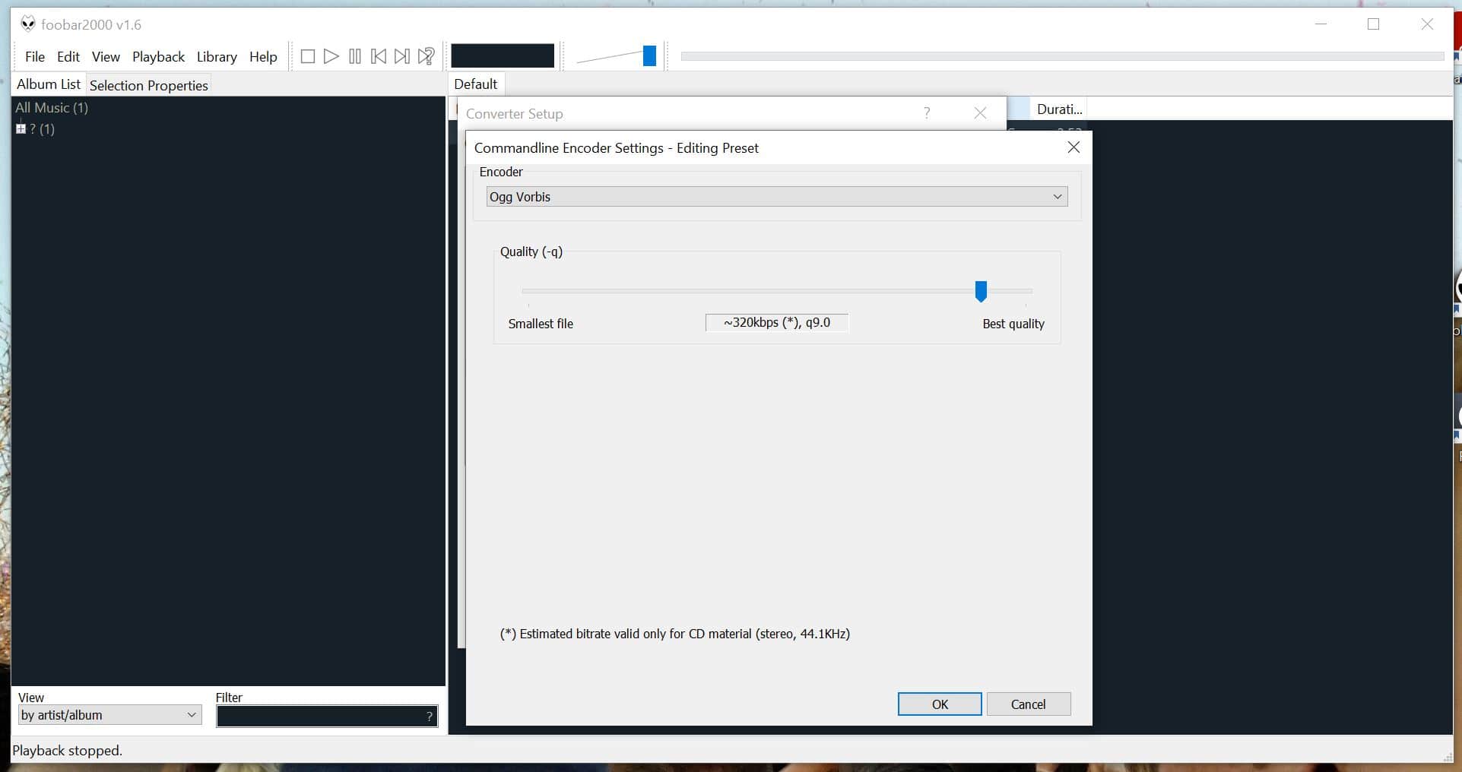The height and width of the screenshot is (772, 1462).
Task: Switch to the Album List tab
Action: tap(49, 84)
